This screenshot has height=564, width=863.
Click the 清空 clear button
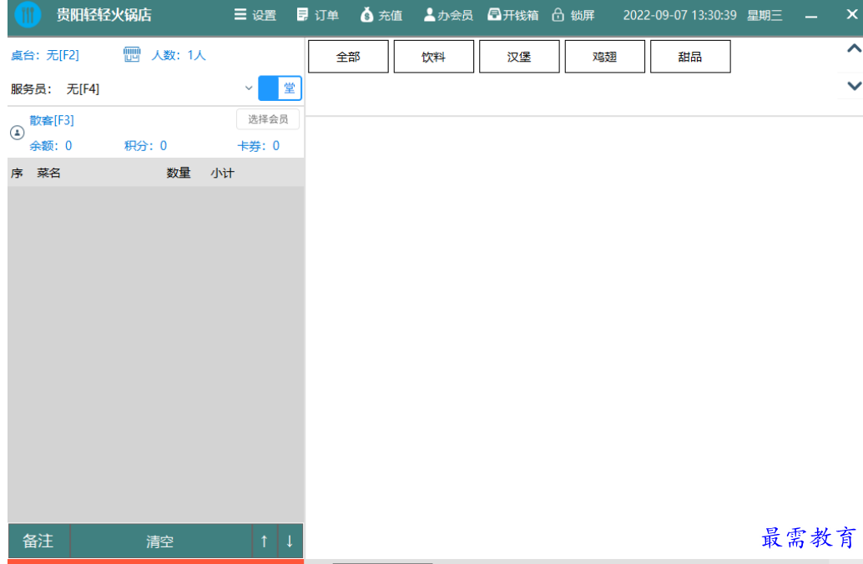click(x=160, y=541)
